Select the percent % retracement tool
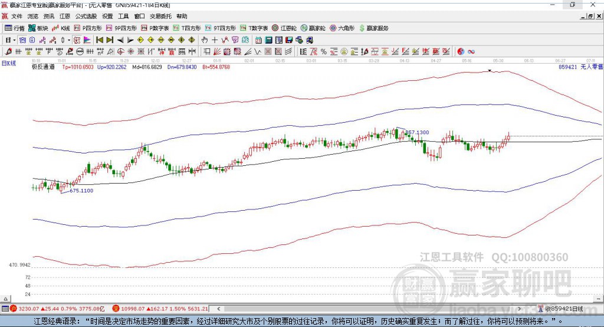This screenshot has height=327, width=604. [324, 51]
